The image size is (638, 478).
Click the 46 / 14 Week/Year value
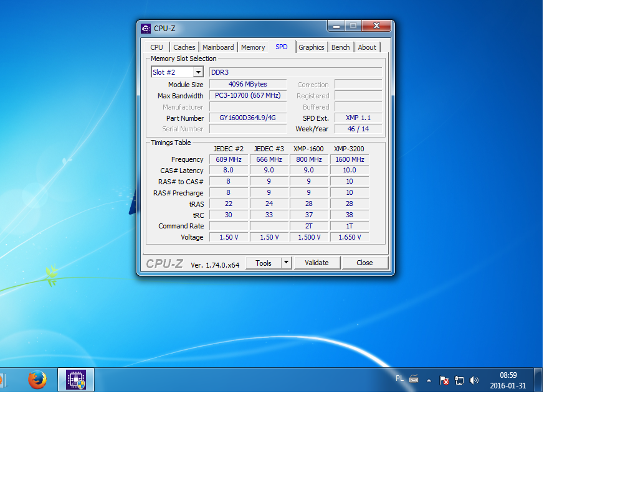358,129
